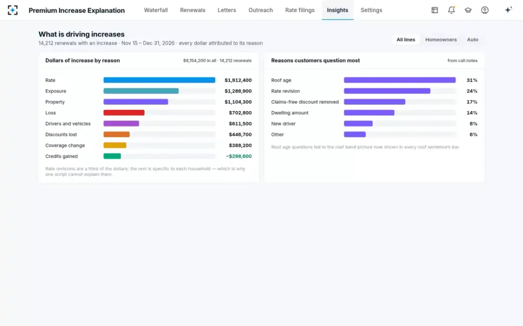Click the 8% New driver percentage
523x326 pixels.
pos(473,124)
